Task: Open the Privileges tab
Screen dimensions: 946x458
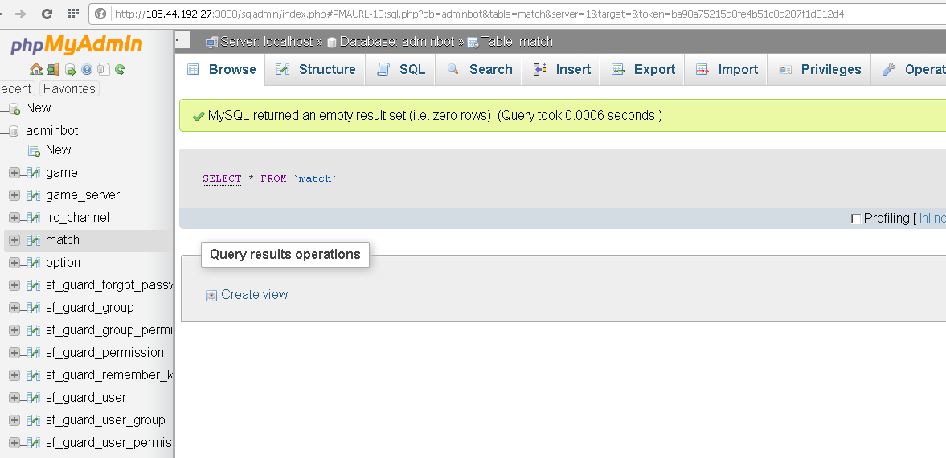Action: click(x=819, y=69)
